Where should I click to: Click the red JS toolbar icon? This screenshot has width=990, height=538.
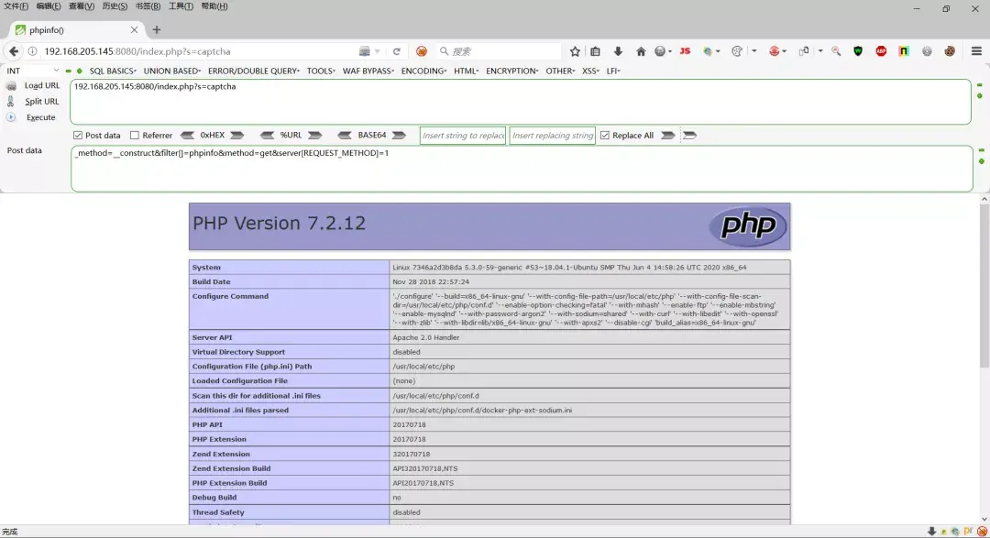point(685,51)
